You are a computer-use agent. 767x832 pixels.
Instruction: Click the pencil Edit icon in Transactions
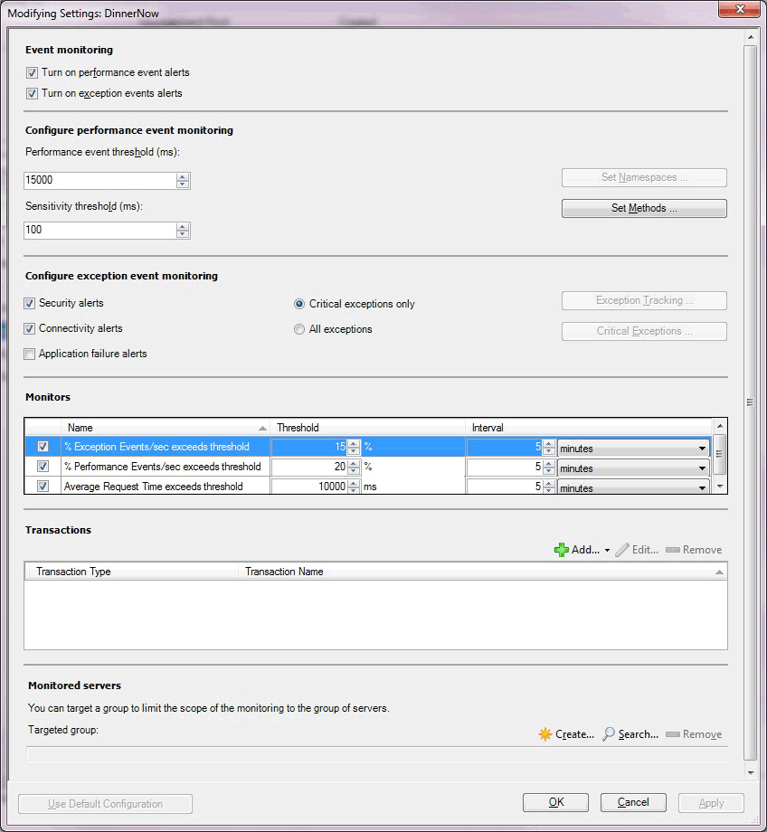click(622, 550)
